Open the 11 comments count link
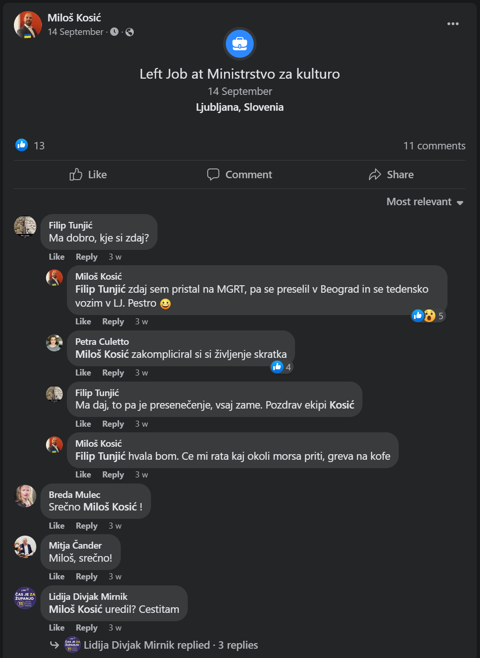This screenshot has height=658, width=480. click(434, 146)
